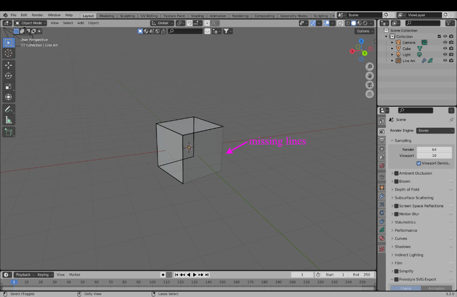Image resolution: width=457 pixels, height=297 pixels.
Task: Open the Render Engine dropdown
Action: coord(435,130)
